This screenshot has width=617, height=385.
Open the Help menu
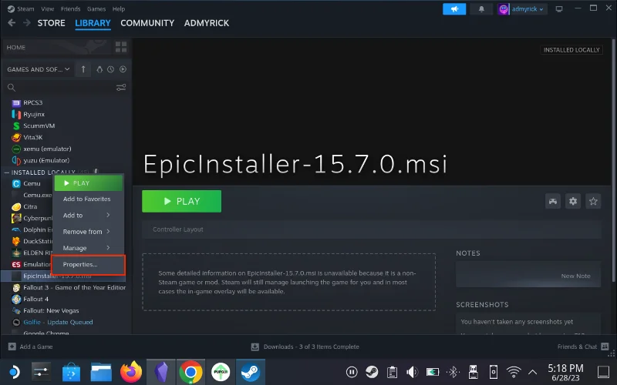click(x=119, y=8)
